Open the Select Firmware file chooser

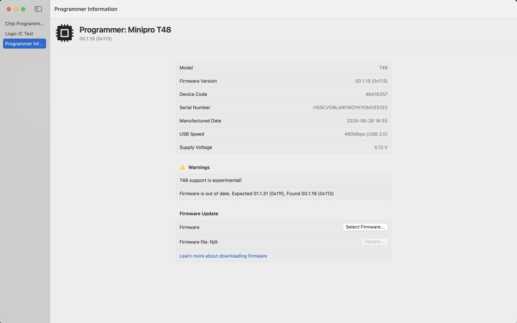(x=365, y=227)
